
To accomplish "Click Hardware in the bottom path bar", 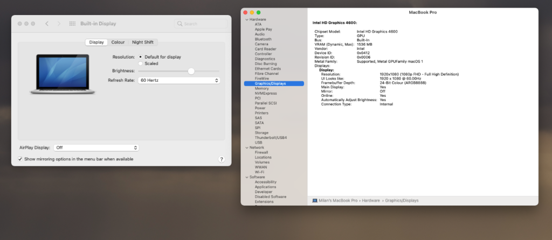I will point(371,200).
